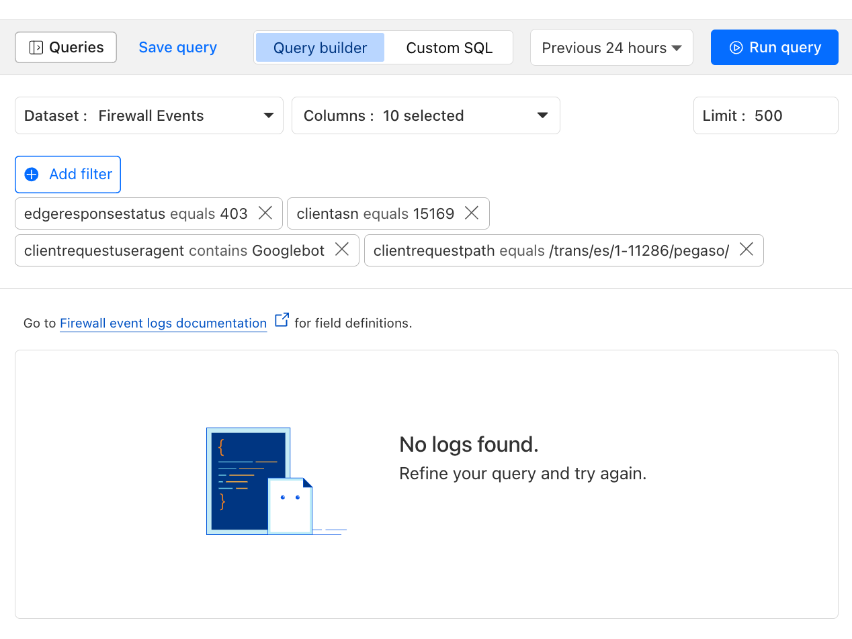Click the sidebar panel icon in Queries
852x639 pixels.
(36, 48)
